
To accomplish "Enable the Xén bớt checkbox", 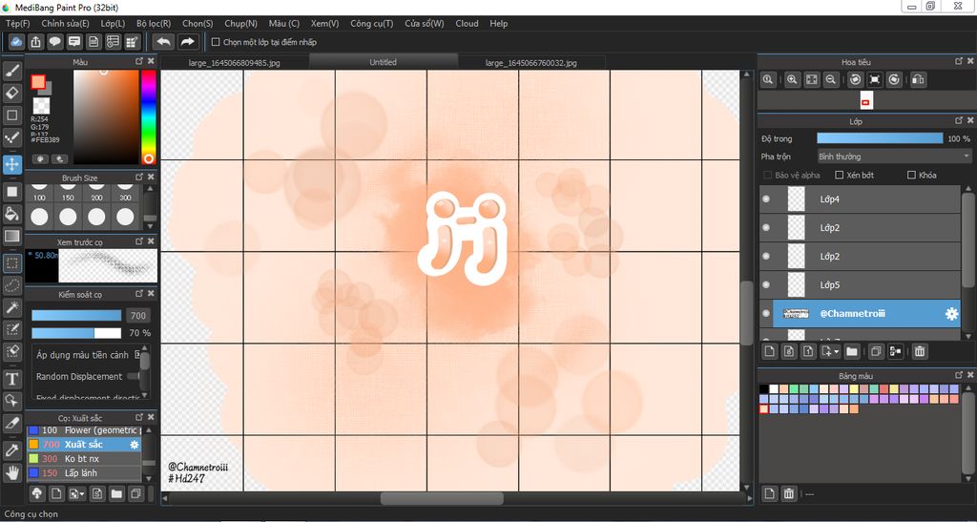I will [x=839, y=175].
